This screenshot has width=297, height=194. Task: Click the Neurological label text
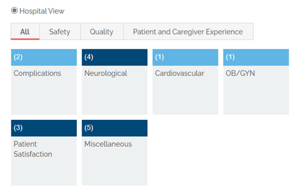(x=106, y=74)
